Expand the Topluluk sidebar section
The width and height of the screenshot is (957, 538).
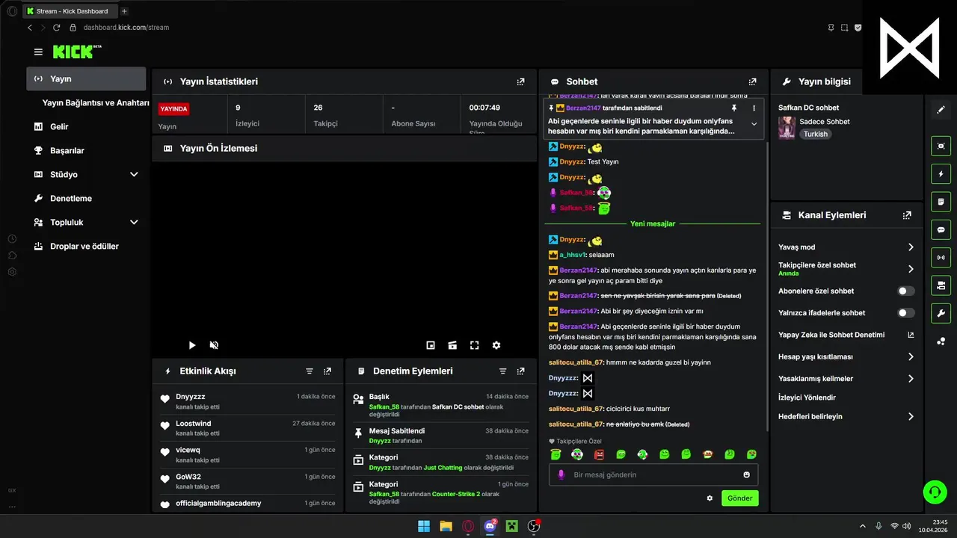[x=134, y=223]
